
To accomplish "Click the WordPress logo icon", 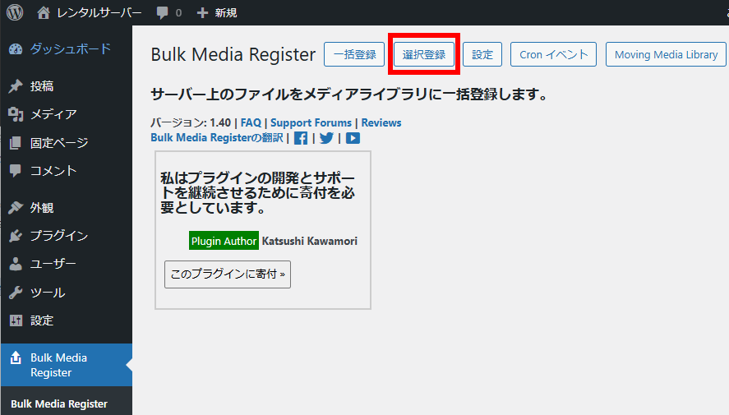I will tap(15, 13).
